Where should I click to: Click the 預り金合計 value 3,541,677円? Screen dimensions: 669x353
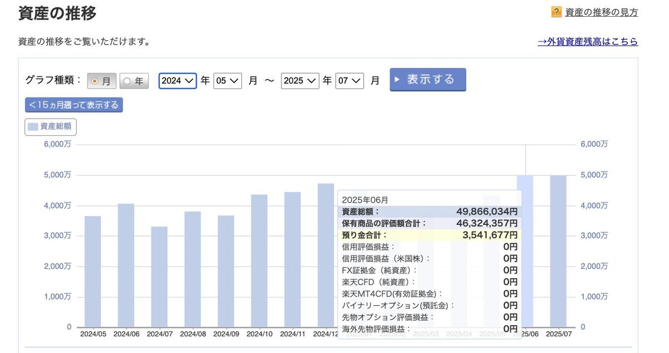tap(490, 235)
